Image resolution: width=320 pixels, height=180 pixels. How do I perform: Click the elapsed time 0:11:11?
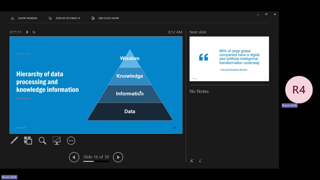(15, 32)
